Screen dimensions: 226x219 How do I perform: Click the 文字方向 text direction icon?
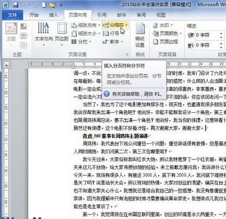tap(43, 28)
